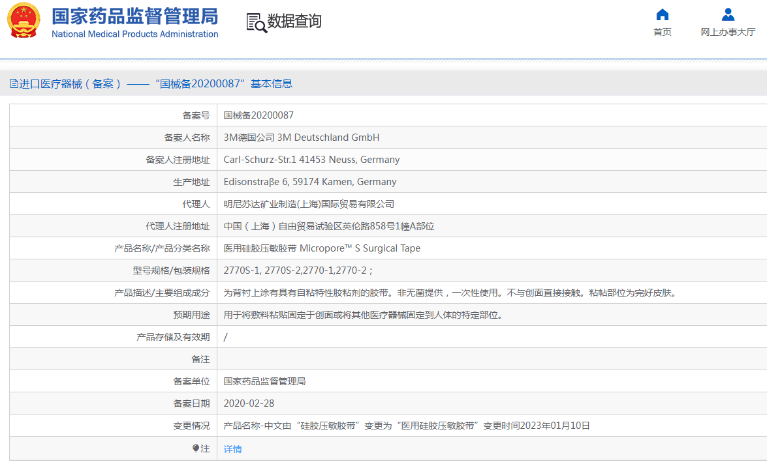The image size is (767, 466).
Task: Click the 变更情况 change description text
Action: [x=406, y=426]
